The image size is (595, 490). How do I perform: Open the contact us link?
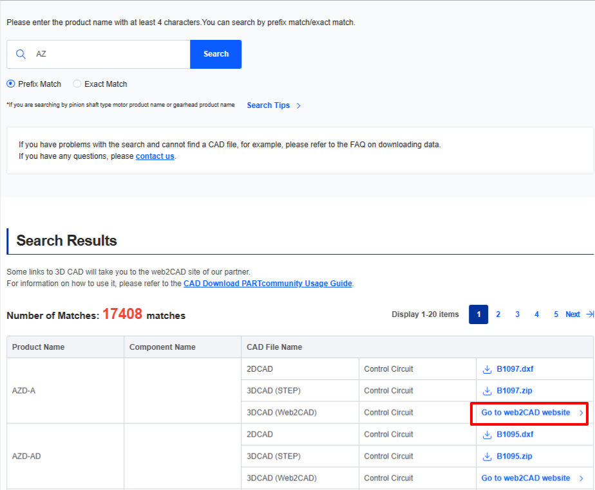(x=155, y=156)
